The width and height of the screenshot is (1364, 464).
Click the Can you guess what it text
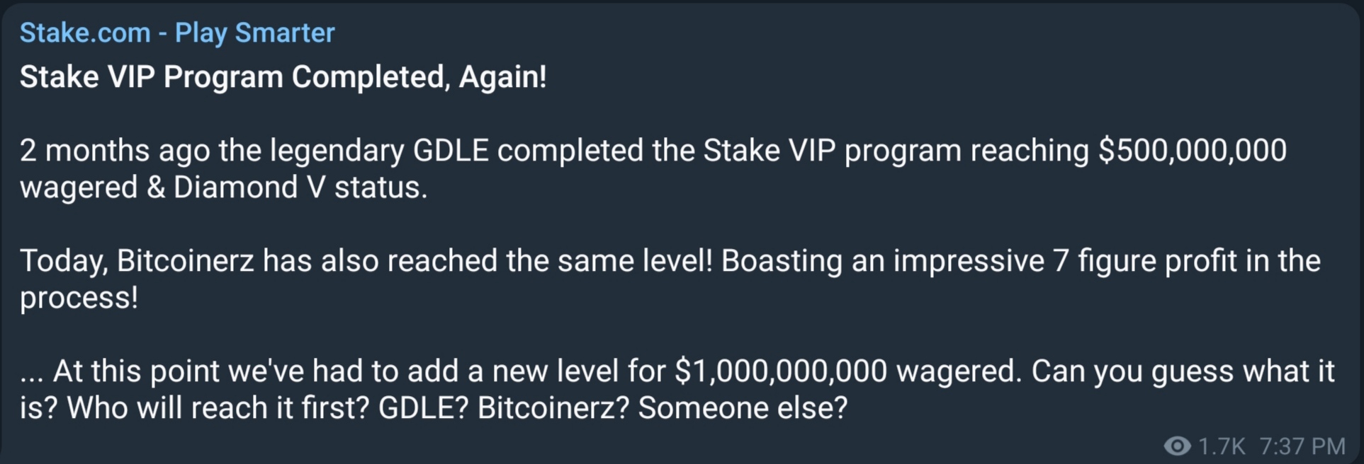(x=1183, y=371)
